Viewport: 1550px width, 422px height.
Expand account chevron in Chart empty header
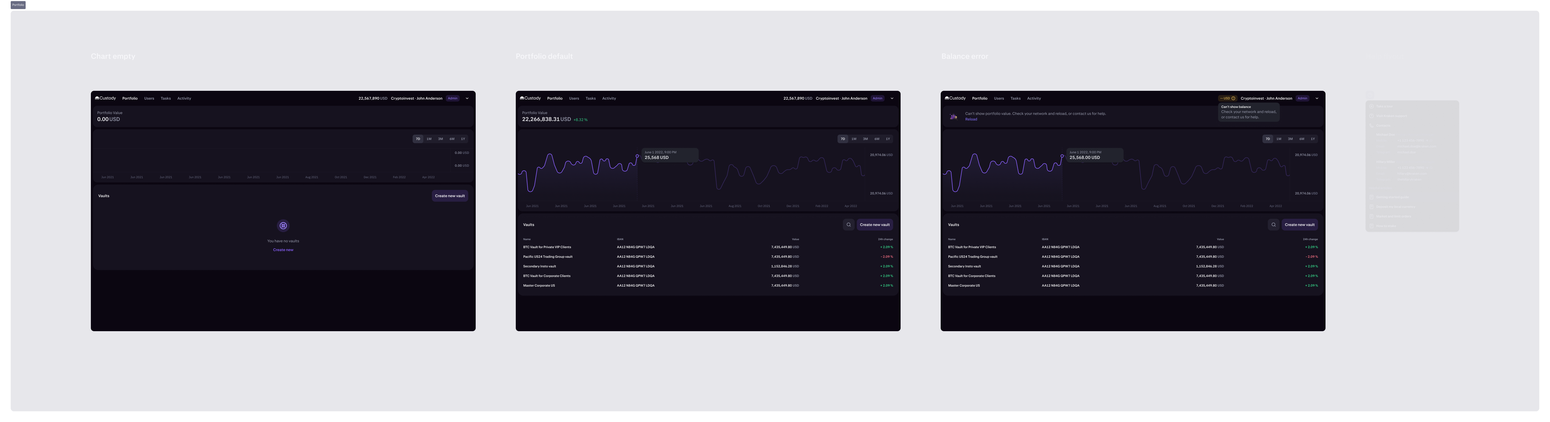tap(467, 99)
